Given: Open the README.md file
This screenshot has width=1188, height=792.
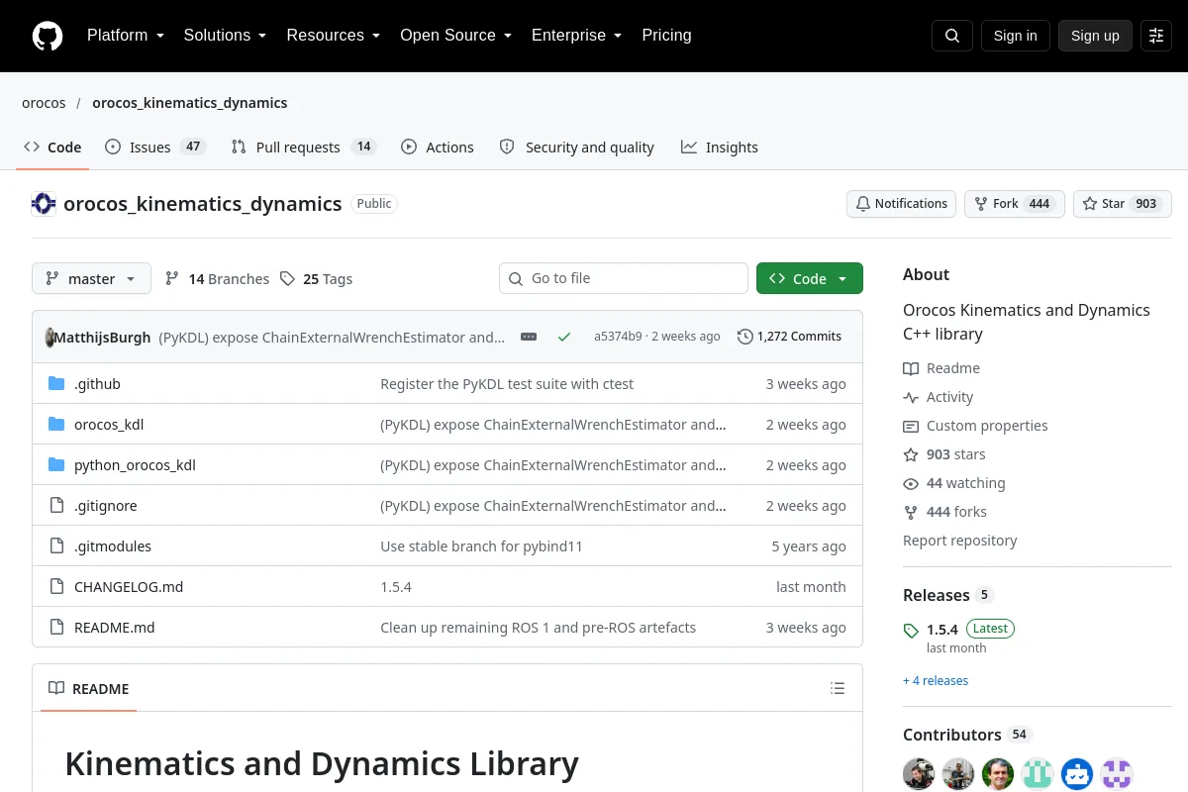Looking at the screenshot, I should [x=115, y=628].
